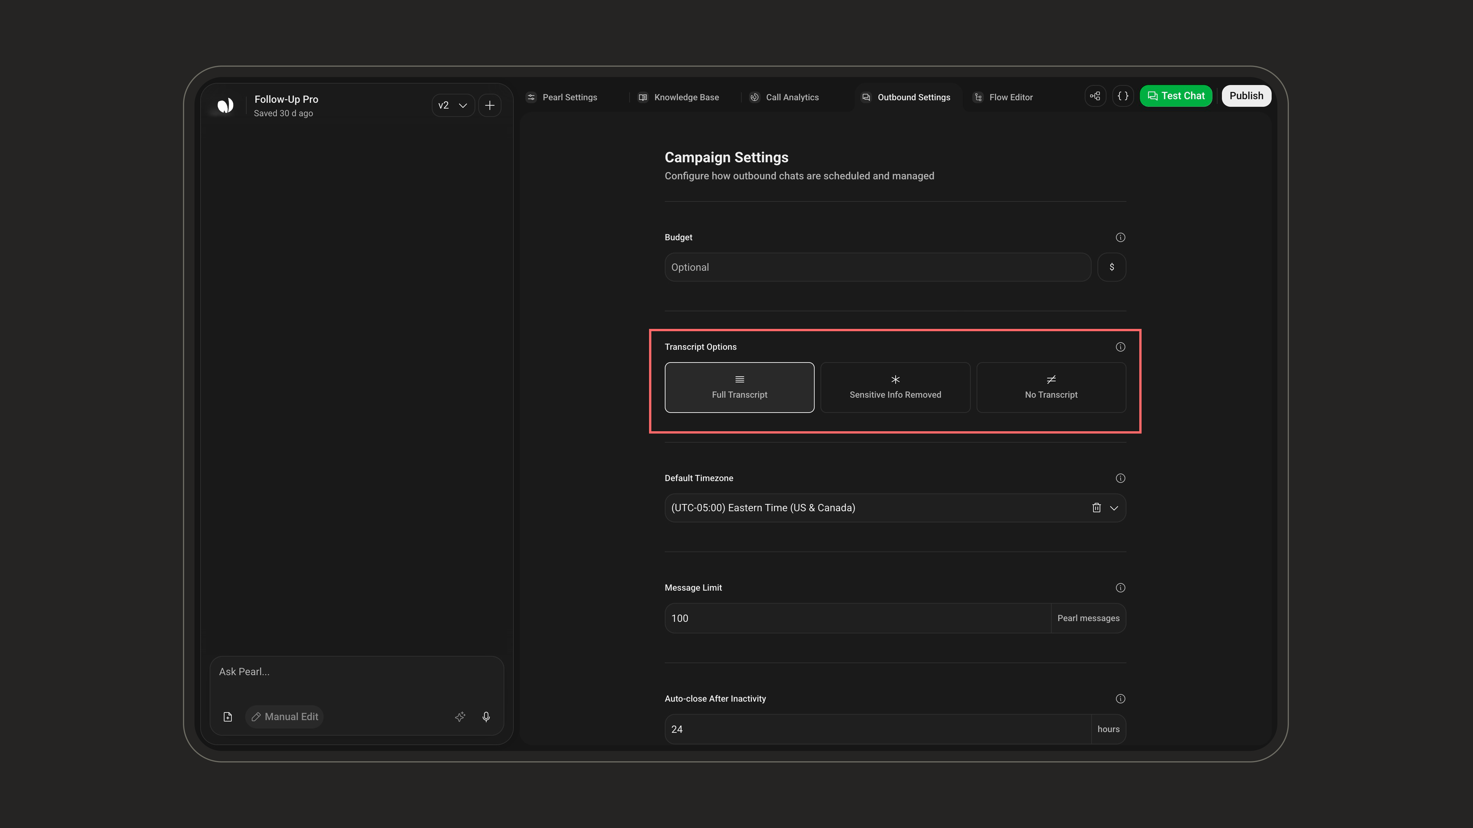Clear timezone with the trash icon
Image resolution: width=1473 pixels, height=828 pixels.
(1096, 508)
